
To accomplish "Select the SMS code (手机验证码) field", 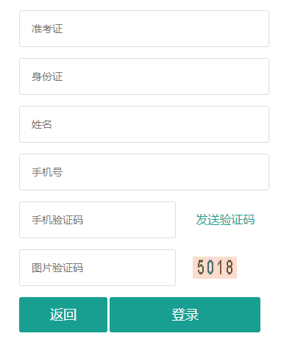I will [x=97, y=220].
